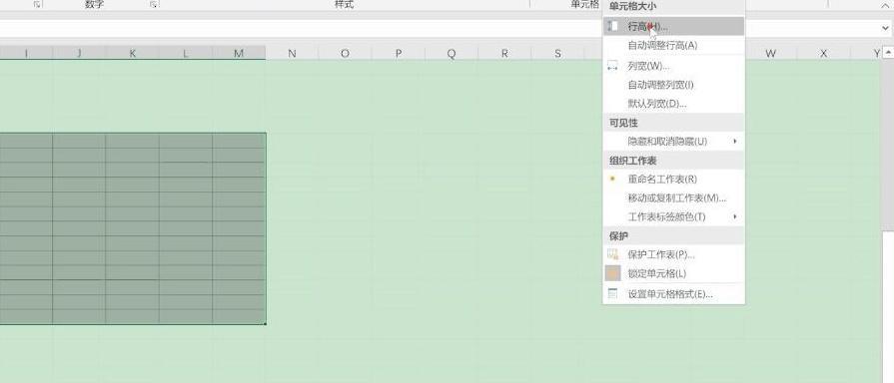
Task: Expand the formula bar dropdown arrow
Action: click(x=885, y=27)
